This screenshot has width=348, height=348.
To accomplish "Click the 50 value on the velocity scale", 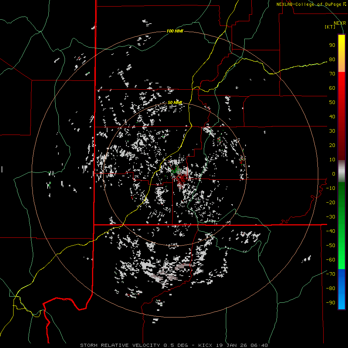I will 332,102.
